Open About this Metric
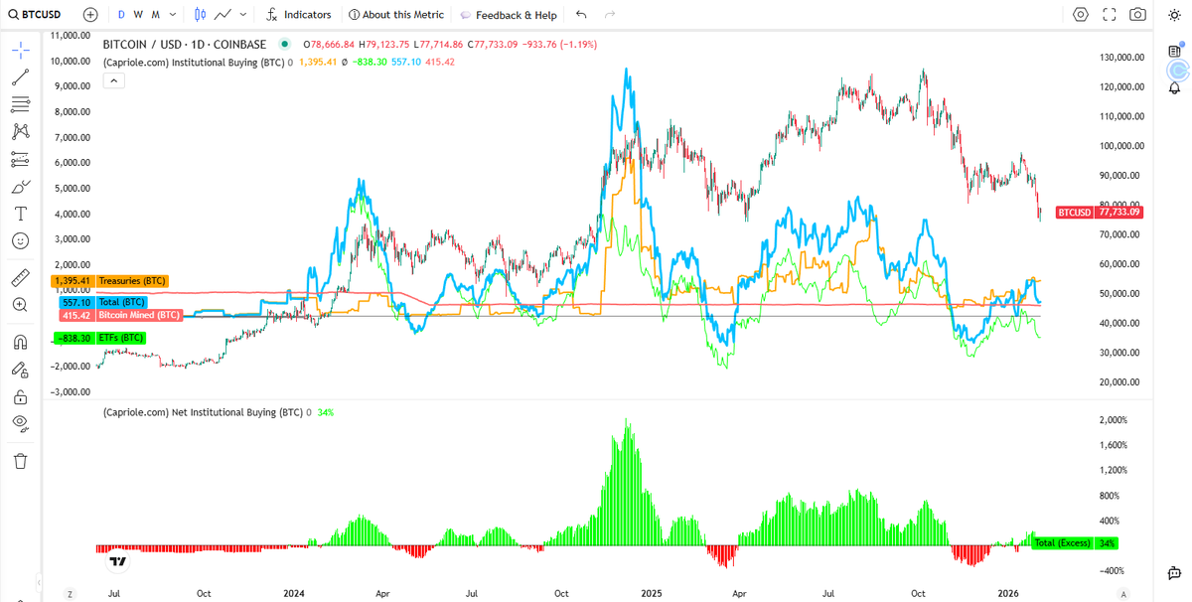 (395, 15)
